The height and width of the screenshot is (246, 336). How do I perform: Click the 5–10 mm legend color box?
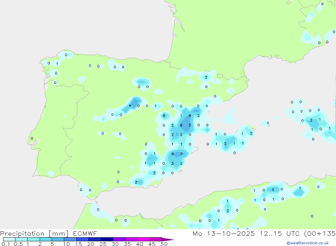[58, 239]
